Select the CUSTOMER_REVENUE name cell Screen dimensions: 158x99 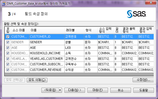[x=47, y=70]
